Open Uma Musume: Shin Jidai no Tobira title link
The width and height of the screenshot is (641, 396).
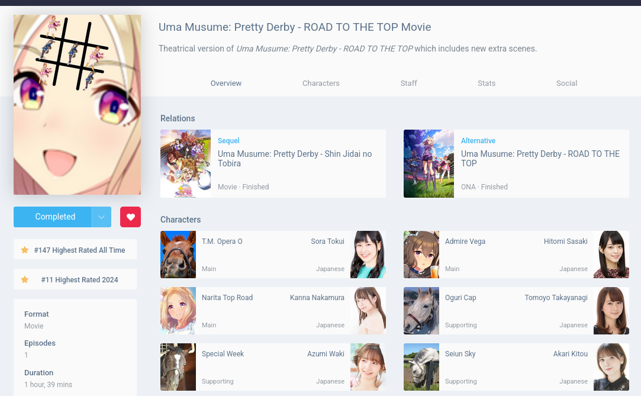point(295,159)
